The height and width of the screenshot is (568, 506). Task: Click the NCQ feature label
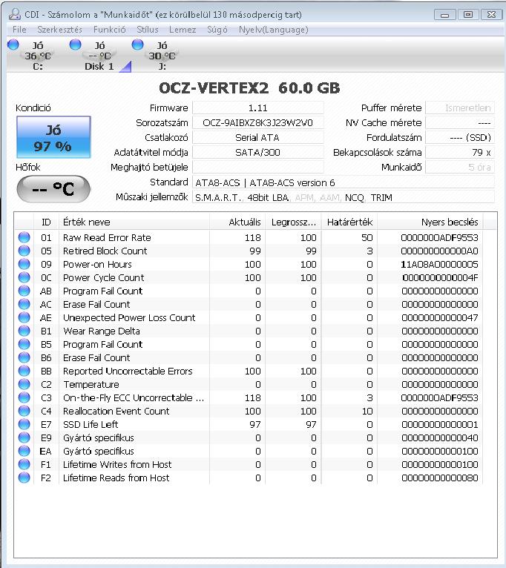(x=354, y=198)
